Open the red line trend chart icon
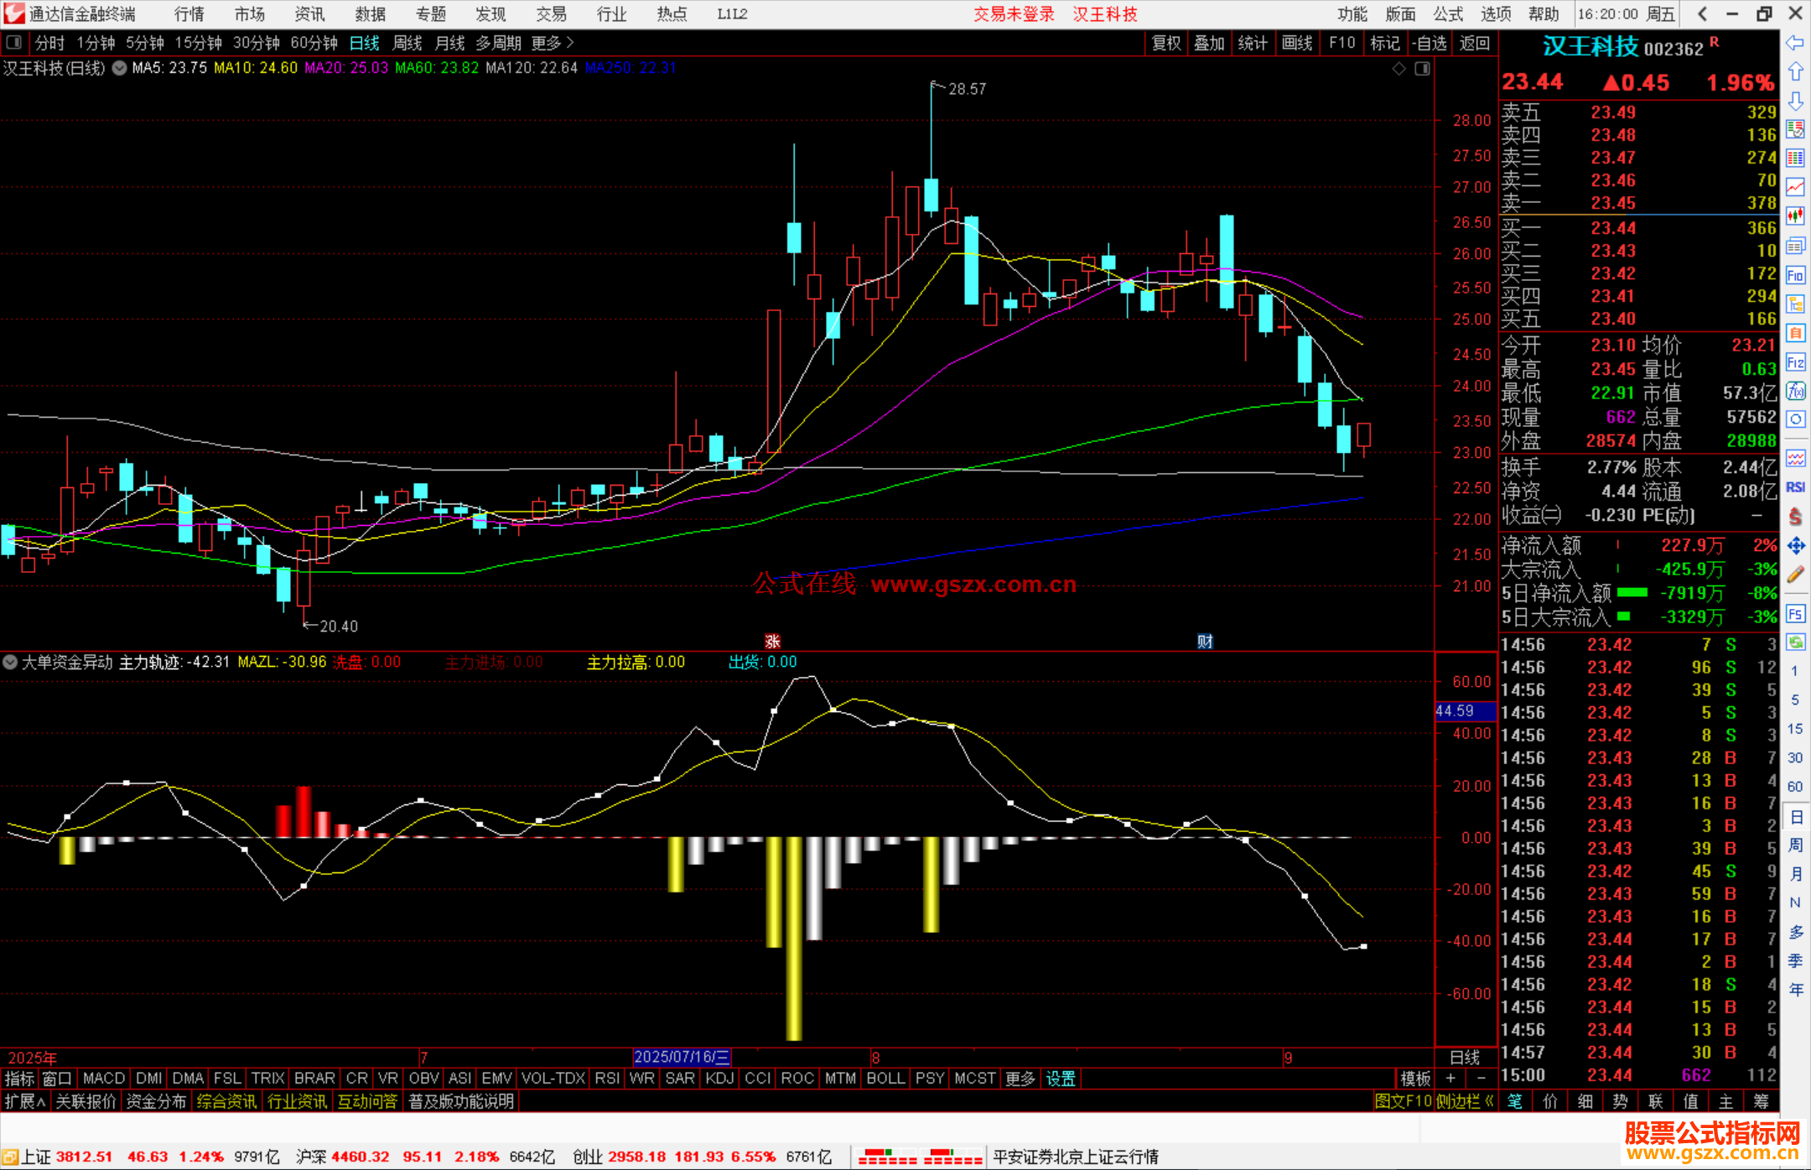This screenshot has width=1811, height=1170. 1795,187
